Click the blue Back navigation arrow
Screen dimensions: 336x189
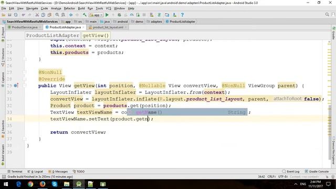pyautogui.click(x=71, y=15)
